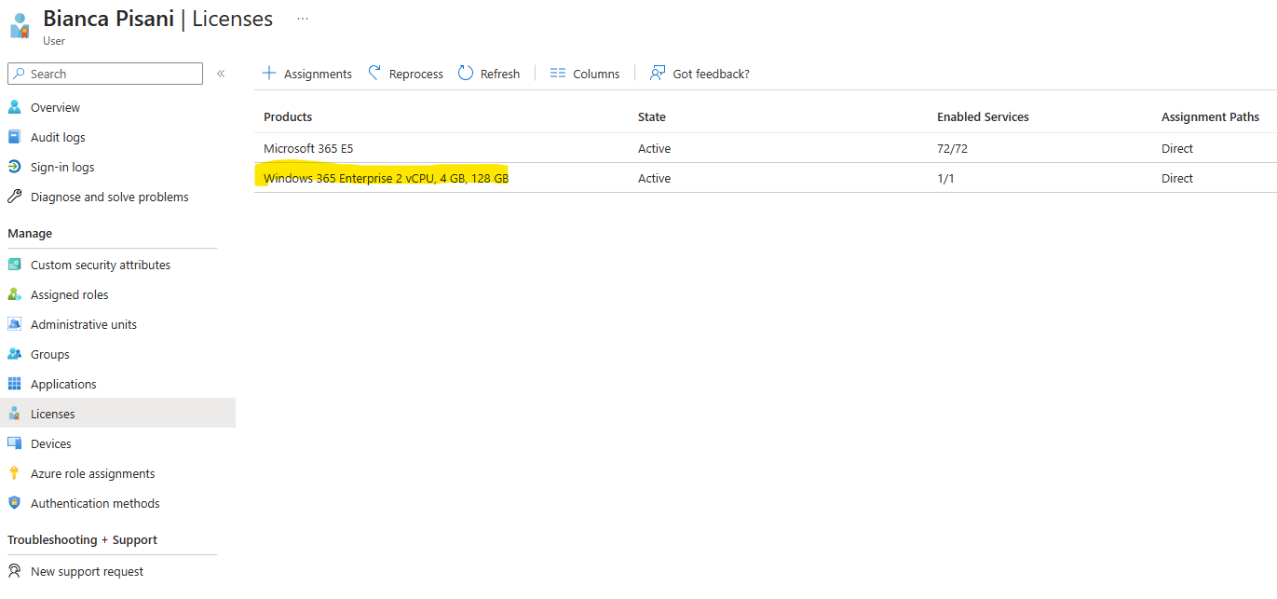This screenshot has width=1277, height=599.
Task: Click the Groups icon in sidebar
Action: pos(14,354)
